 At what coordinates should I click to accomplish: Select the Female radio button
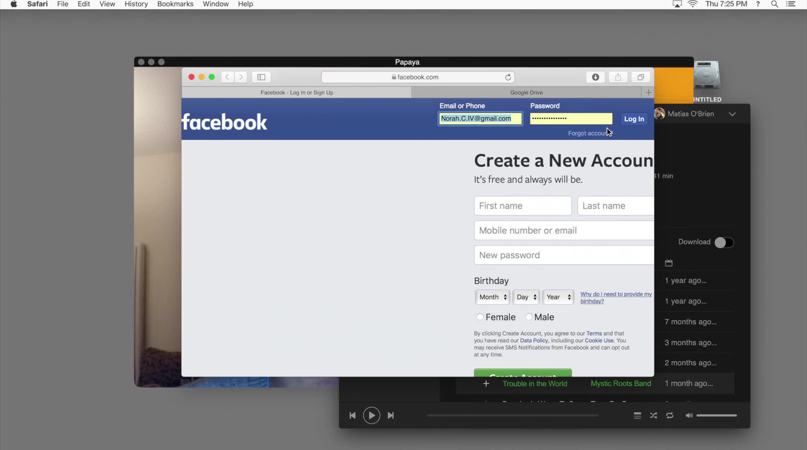coord(480,317)
